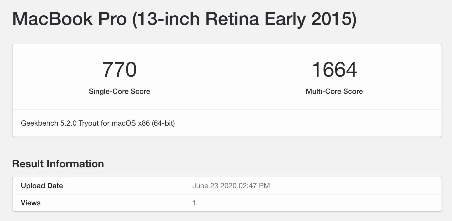Screen dimensions: 452x221
Task: Click the word "Retina" in the heading
Action: 232,19
